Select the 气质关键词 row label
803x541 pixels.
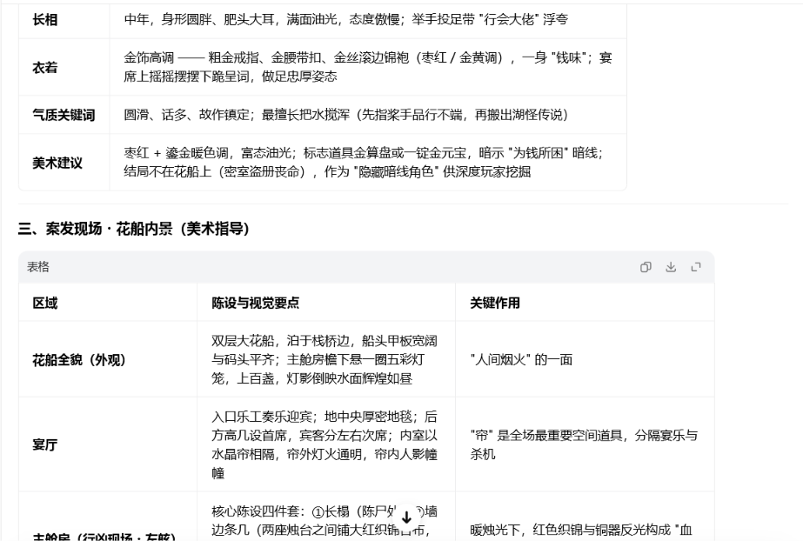click(64, 115)
